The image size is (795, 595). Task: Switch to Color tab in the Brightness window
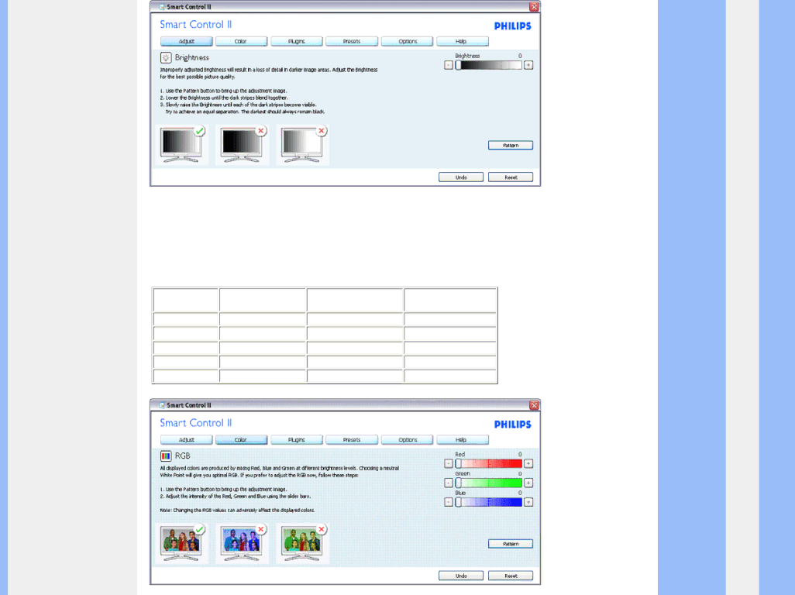tap(241, 41)
